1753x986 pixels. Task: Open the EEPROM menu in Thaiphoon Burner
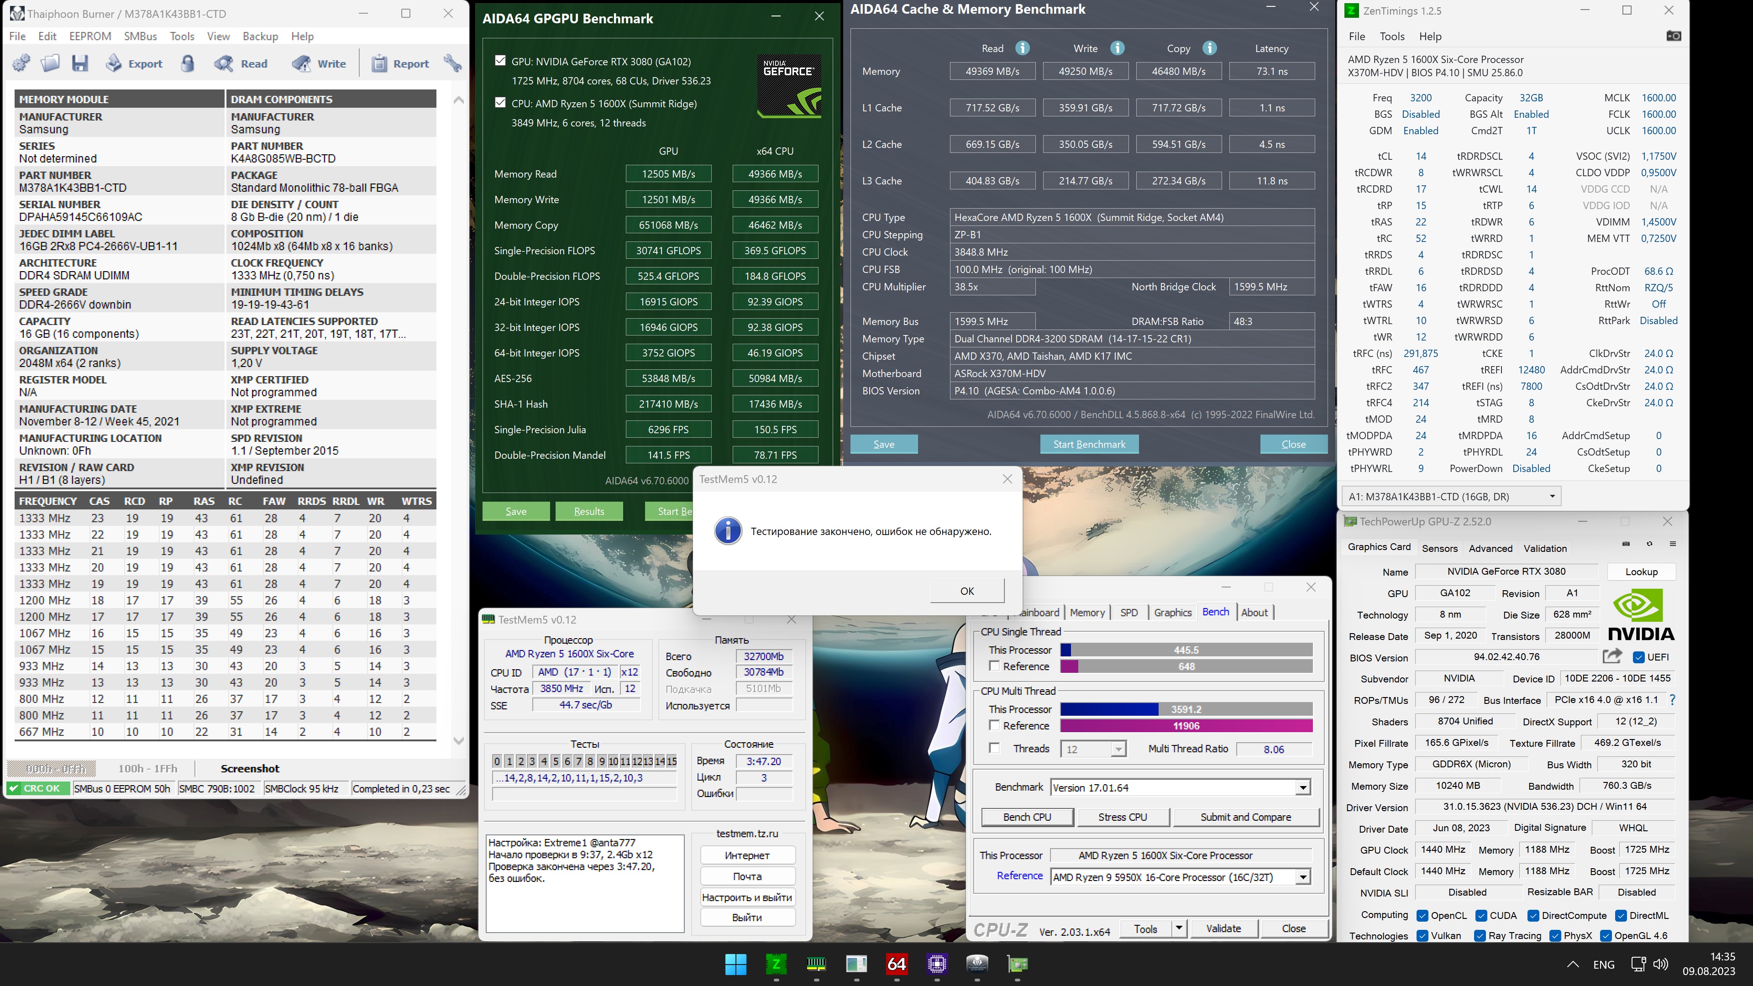(90, 36)
